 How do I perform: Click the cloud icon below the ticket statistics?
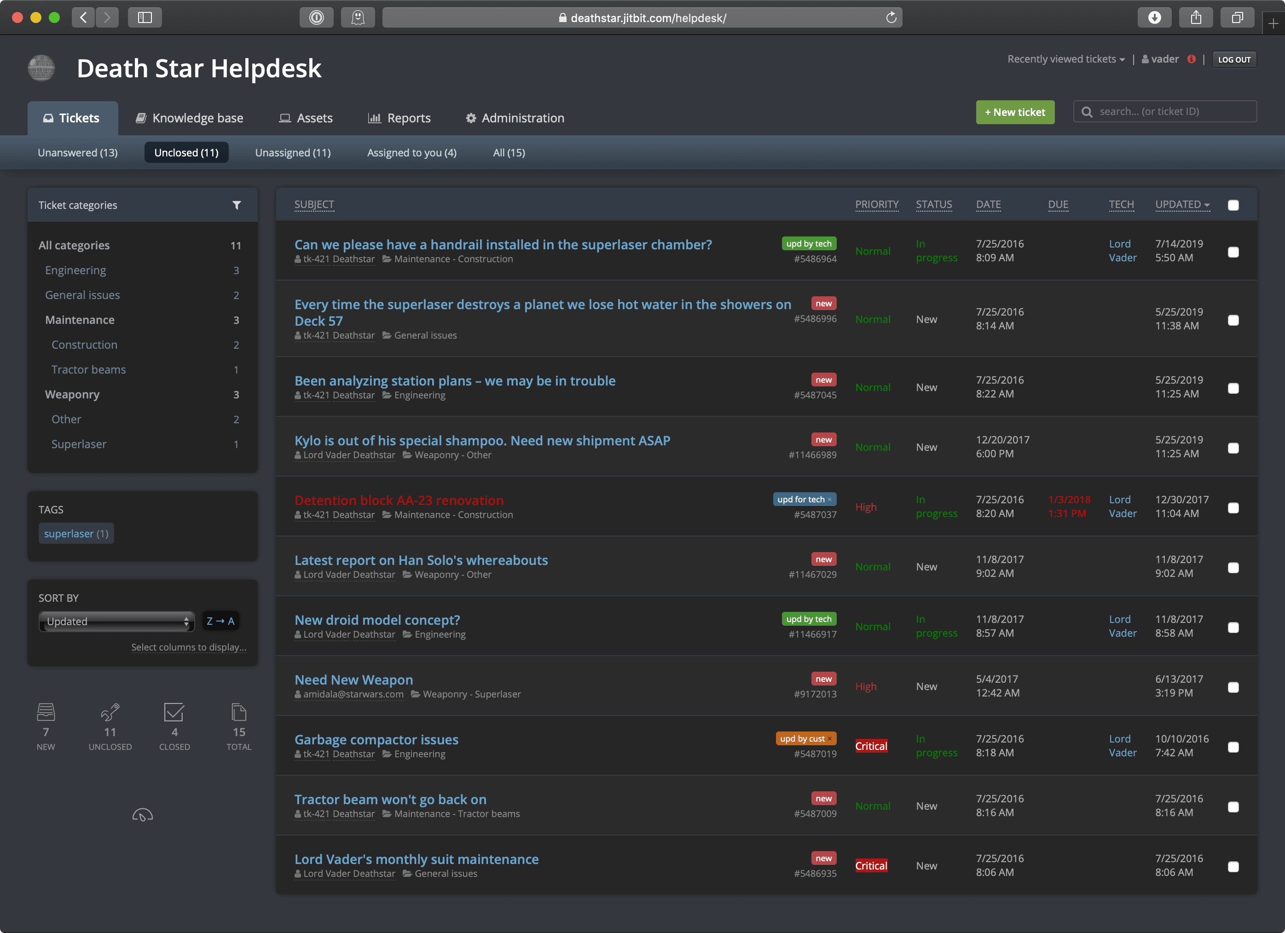142,814
